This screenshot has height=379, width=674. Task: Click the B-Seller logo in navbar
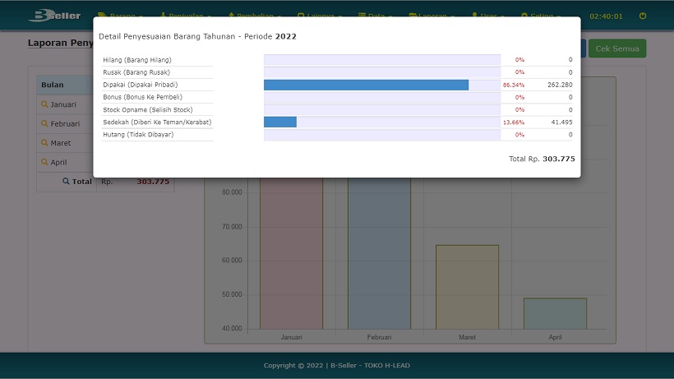[54, 16]
